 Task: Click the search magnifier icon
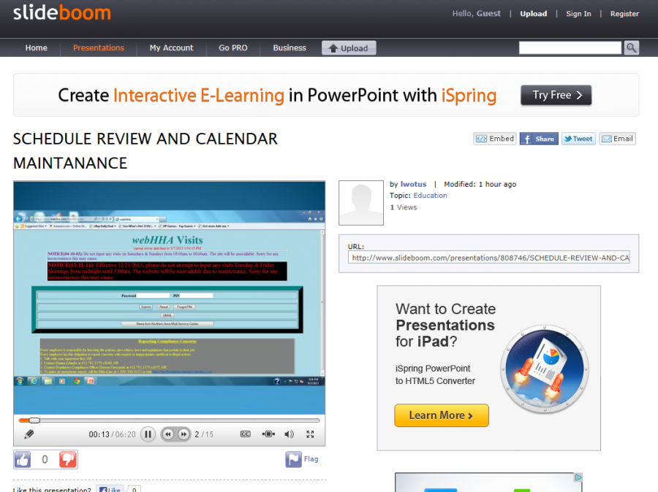coord(631,47)
